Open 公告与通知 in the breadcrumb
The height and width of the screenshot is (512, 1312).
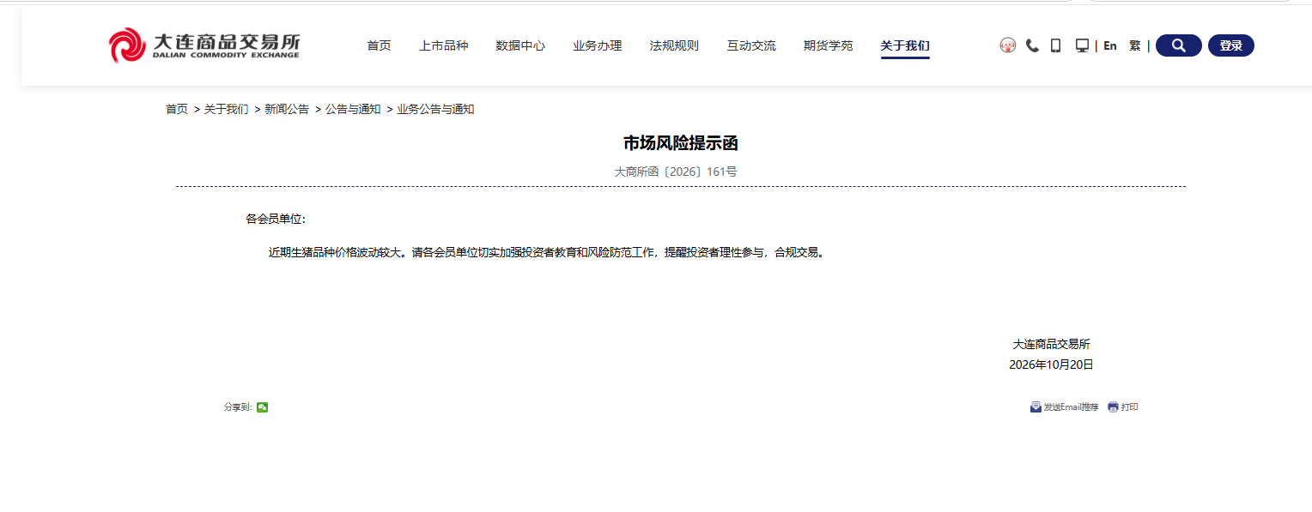pyautogui.click(x=353, y=109)
